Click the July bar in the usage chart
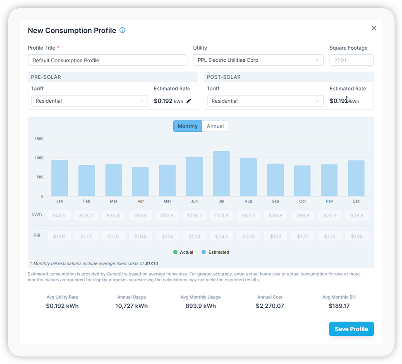 coord(221,174)
